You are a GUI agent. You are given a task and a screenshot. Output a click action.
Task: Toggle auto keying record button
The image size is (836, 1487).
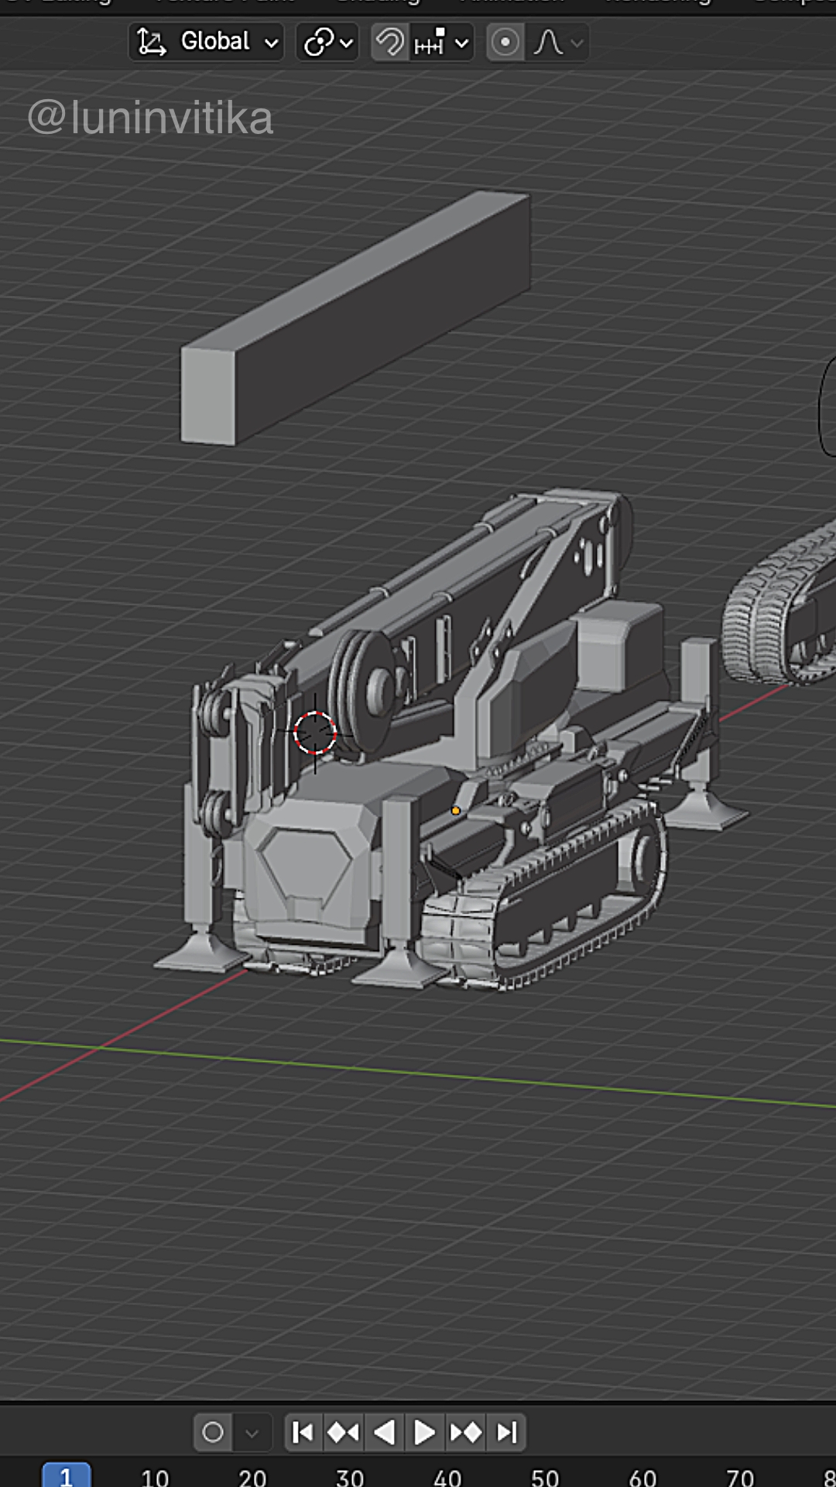point(213,1433)
